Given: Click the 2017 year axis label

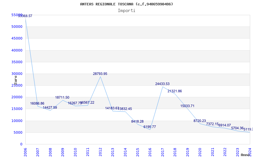Looking at the screenshot, I should [163, 152].
